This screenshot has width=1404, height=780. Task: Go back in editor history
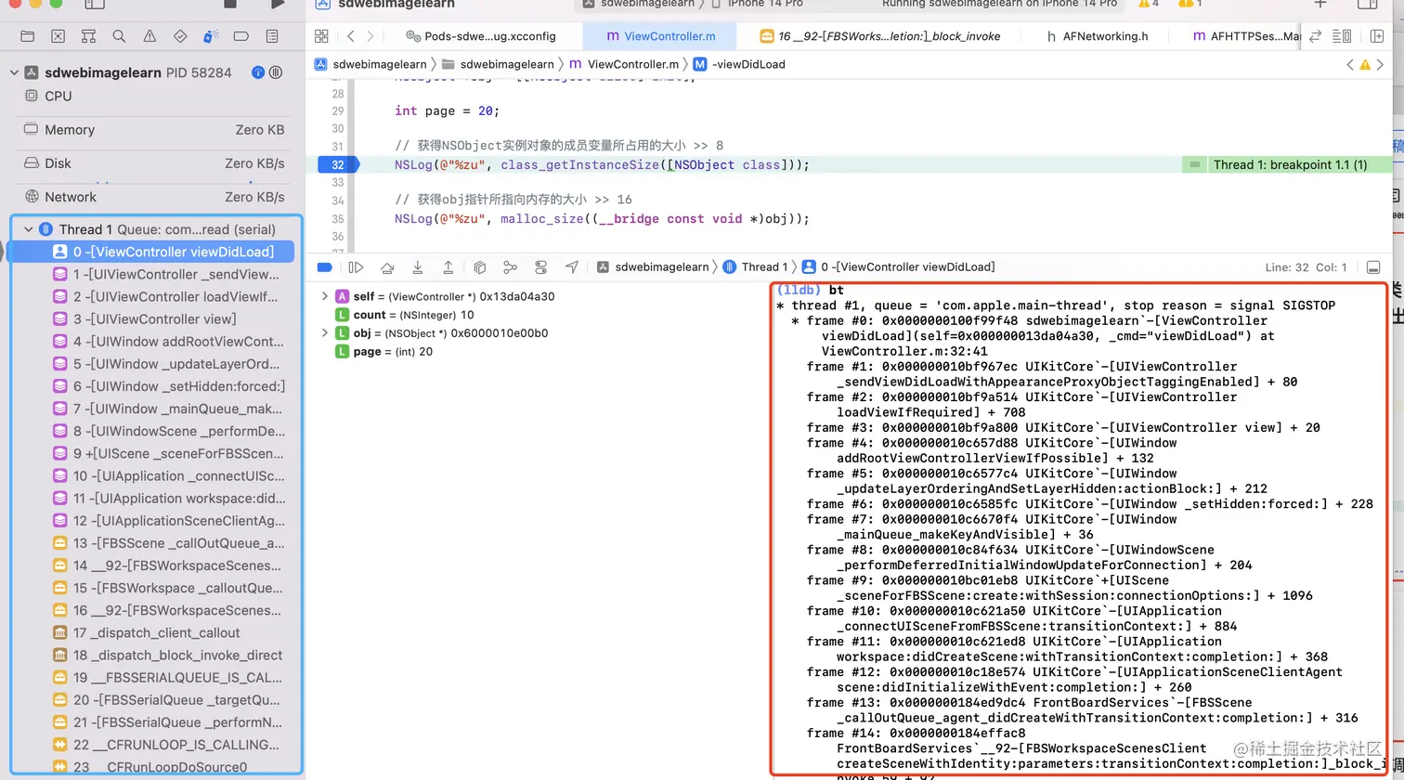(x=351, y=36)
